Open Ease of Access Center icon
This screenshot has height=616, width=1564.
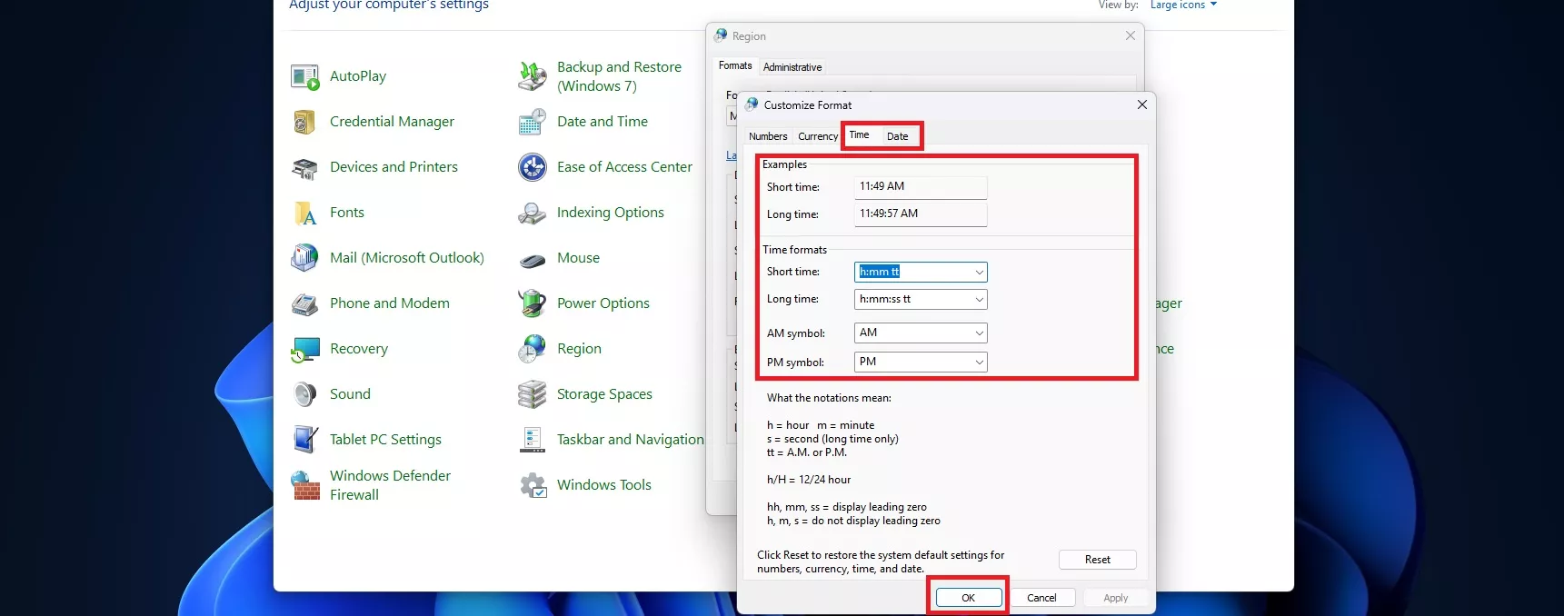pyautogui.click(x=533, y=167)
